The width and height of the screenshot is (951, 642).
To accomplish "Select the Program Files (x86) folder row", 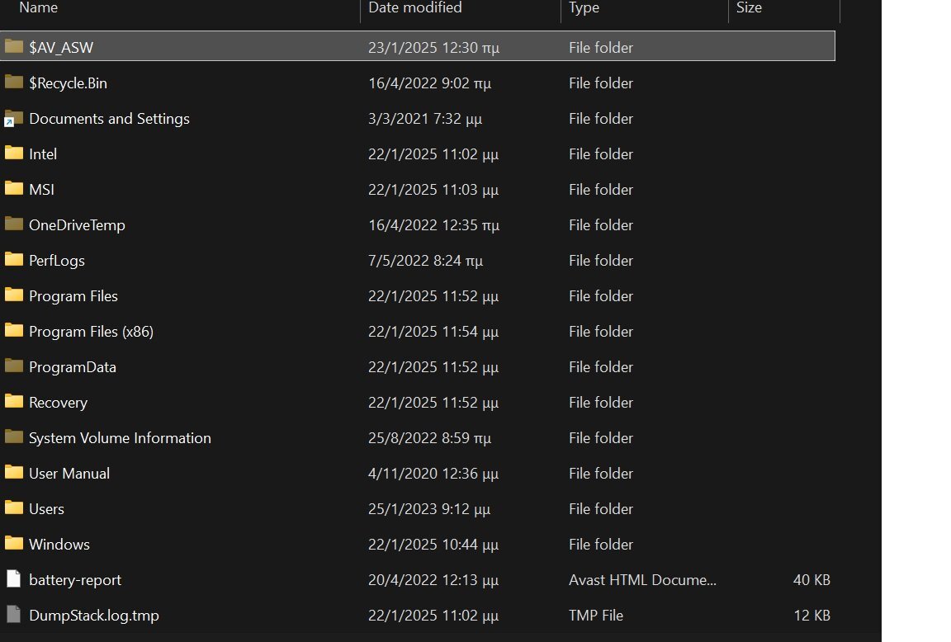I will coord(91,332).
